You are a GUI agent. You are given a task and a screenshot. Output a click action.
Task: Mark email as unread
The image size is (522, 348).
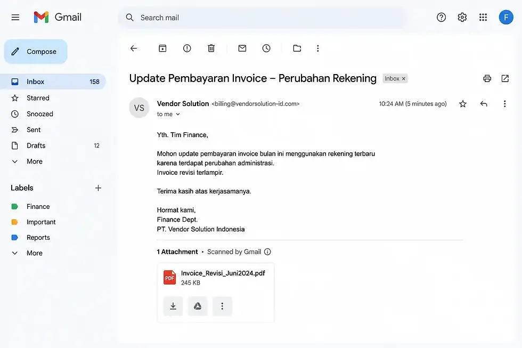pos(242,48)
